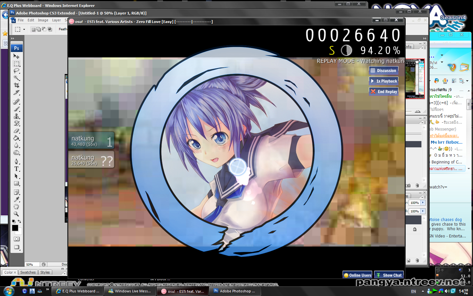Screen dimensions: 473x296
Task: Select the Clone Stamp tool
Action: 16,116
